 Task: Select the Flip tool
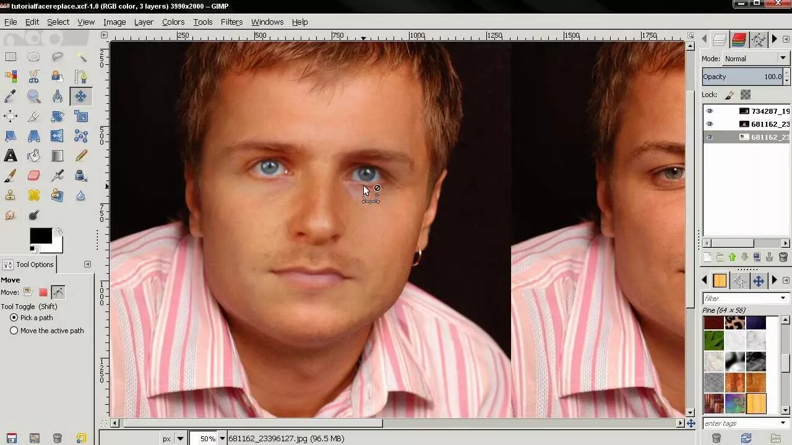pyautogui.click(x=58, y=136)
